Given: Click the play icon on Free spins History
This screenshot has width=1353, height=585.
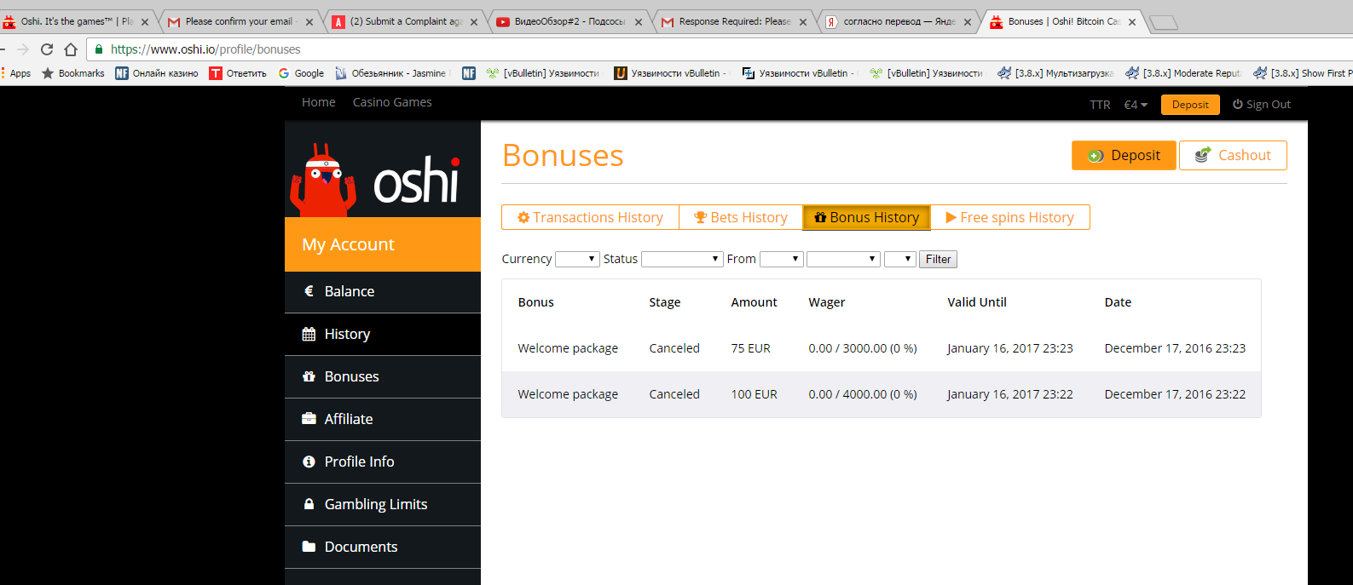Looking at the screenshot, I should point(951,217).
